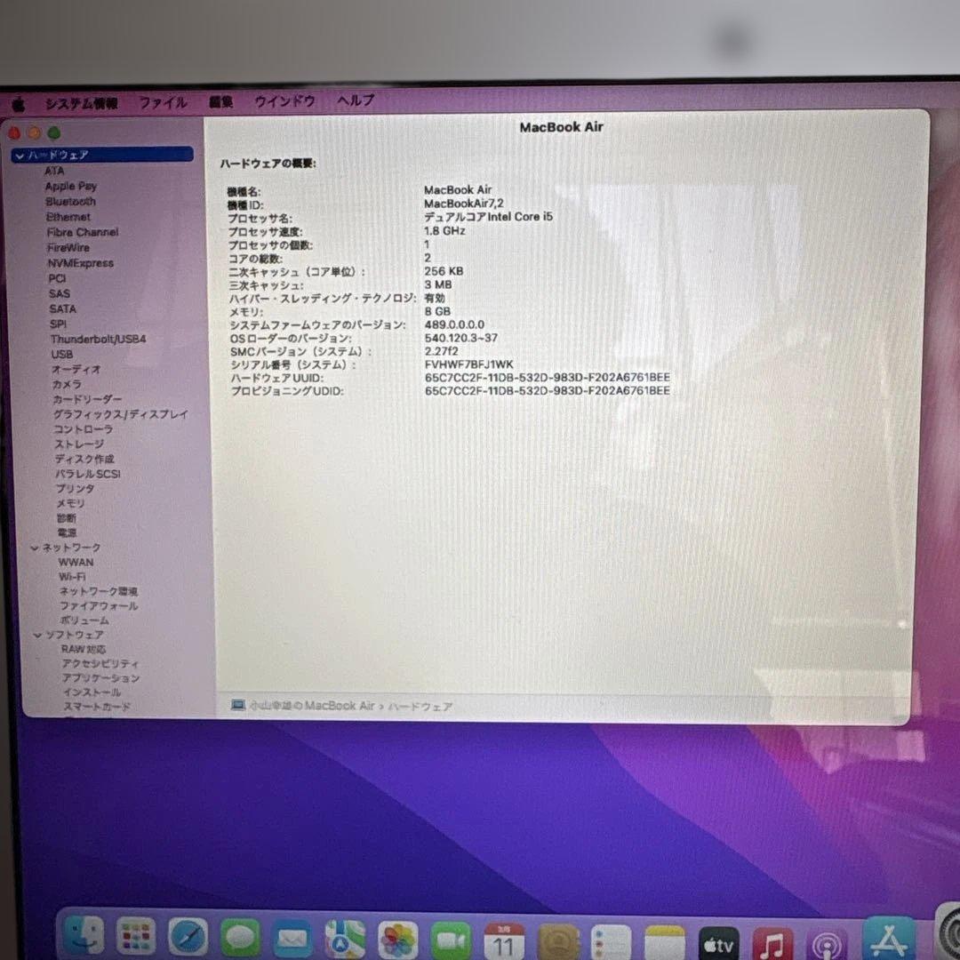
Task: Select USB in the sidebar
Action: point(62,354)
